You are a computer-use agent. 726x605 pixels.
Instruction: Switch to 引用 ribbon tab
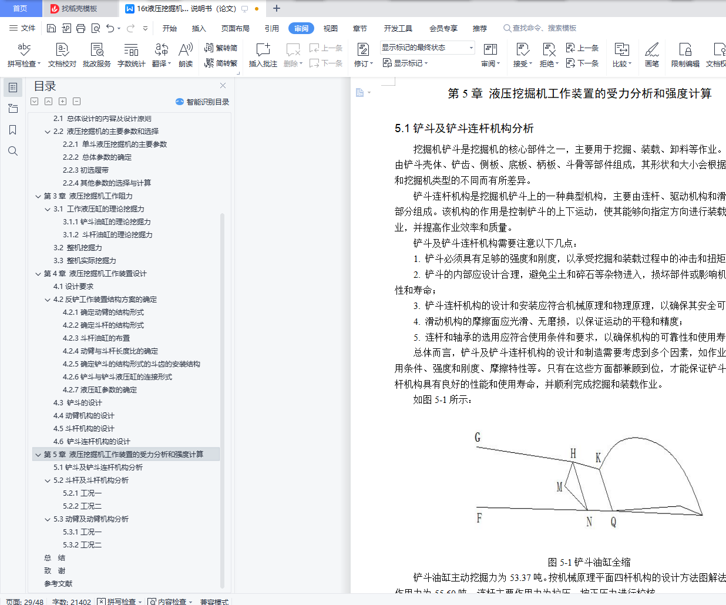271,28
